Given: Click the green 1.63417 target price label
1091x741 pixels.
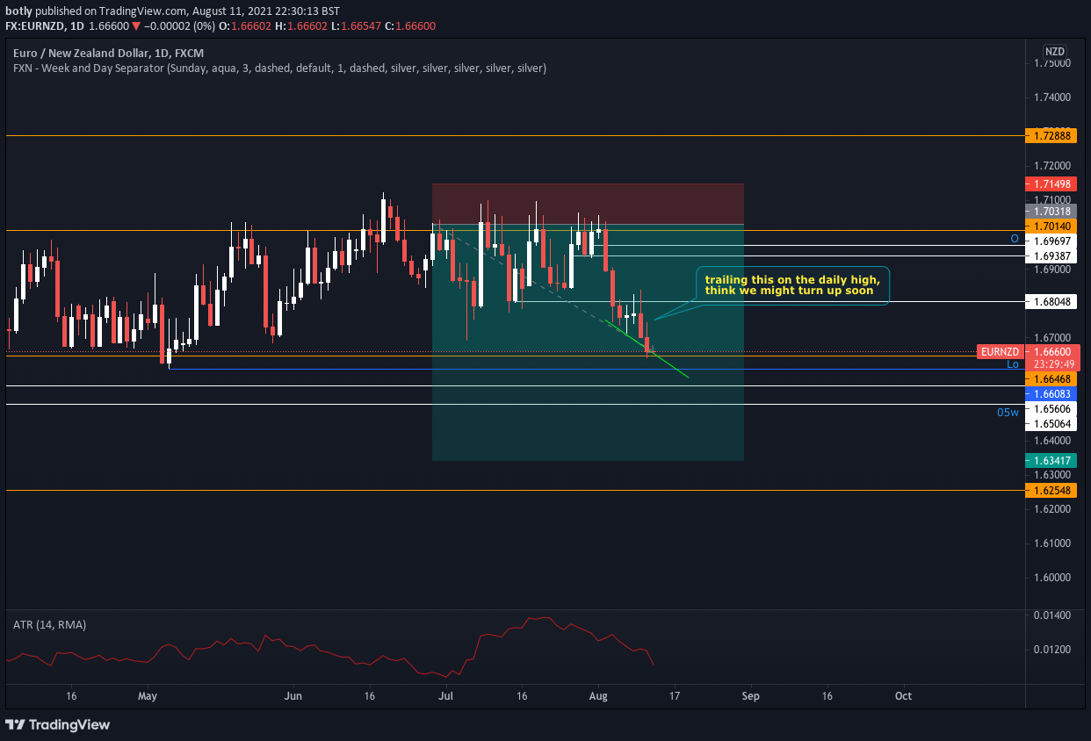Looking at the screenshot, I should pyautogui.click(x=1052, y=460).
